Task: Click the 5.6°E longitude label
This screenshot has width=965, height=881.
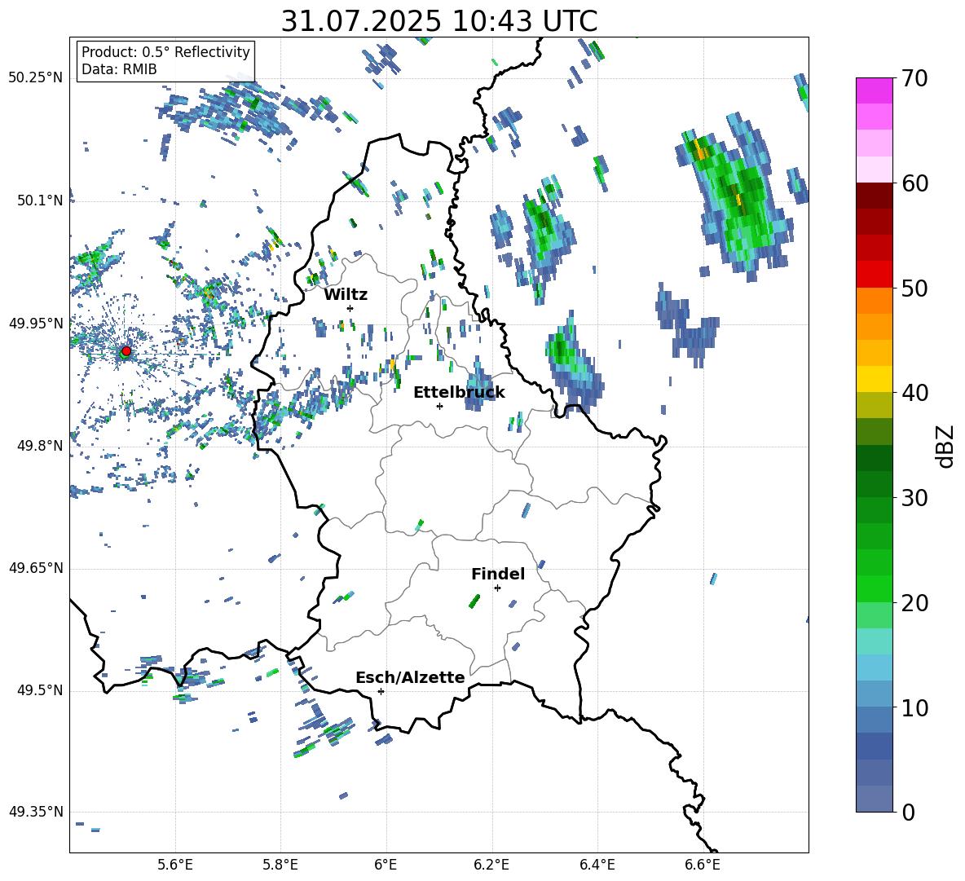Action: coord(174,865)
